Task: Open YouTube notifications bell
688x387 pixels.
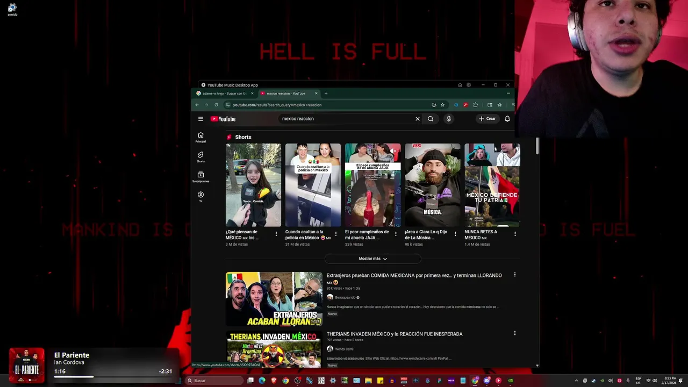Action: (507, 119)
